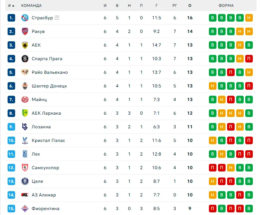The width and height of the screenshot is (260, 215).
Task: Click the Strasbourg club logo
Action: click(x=25, y=18)
